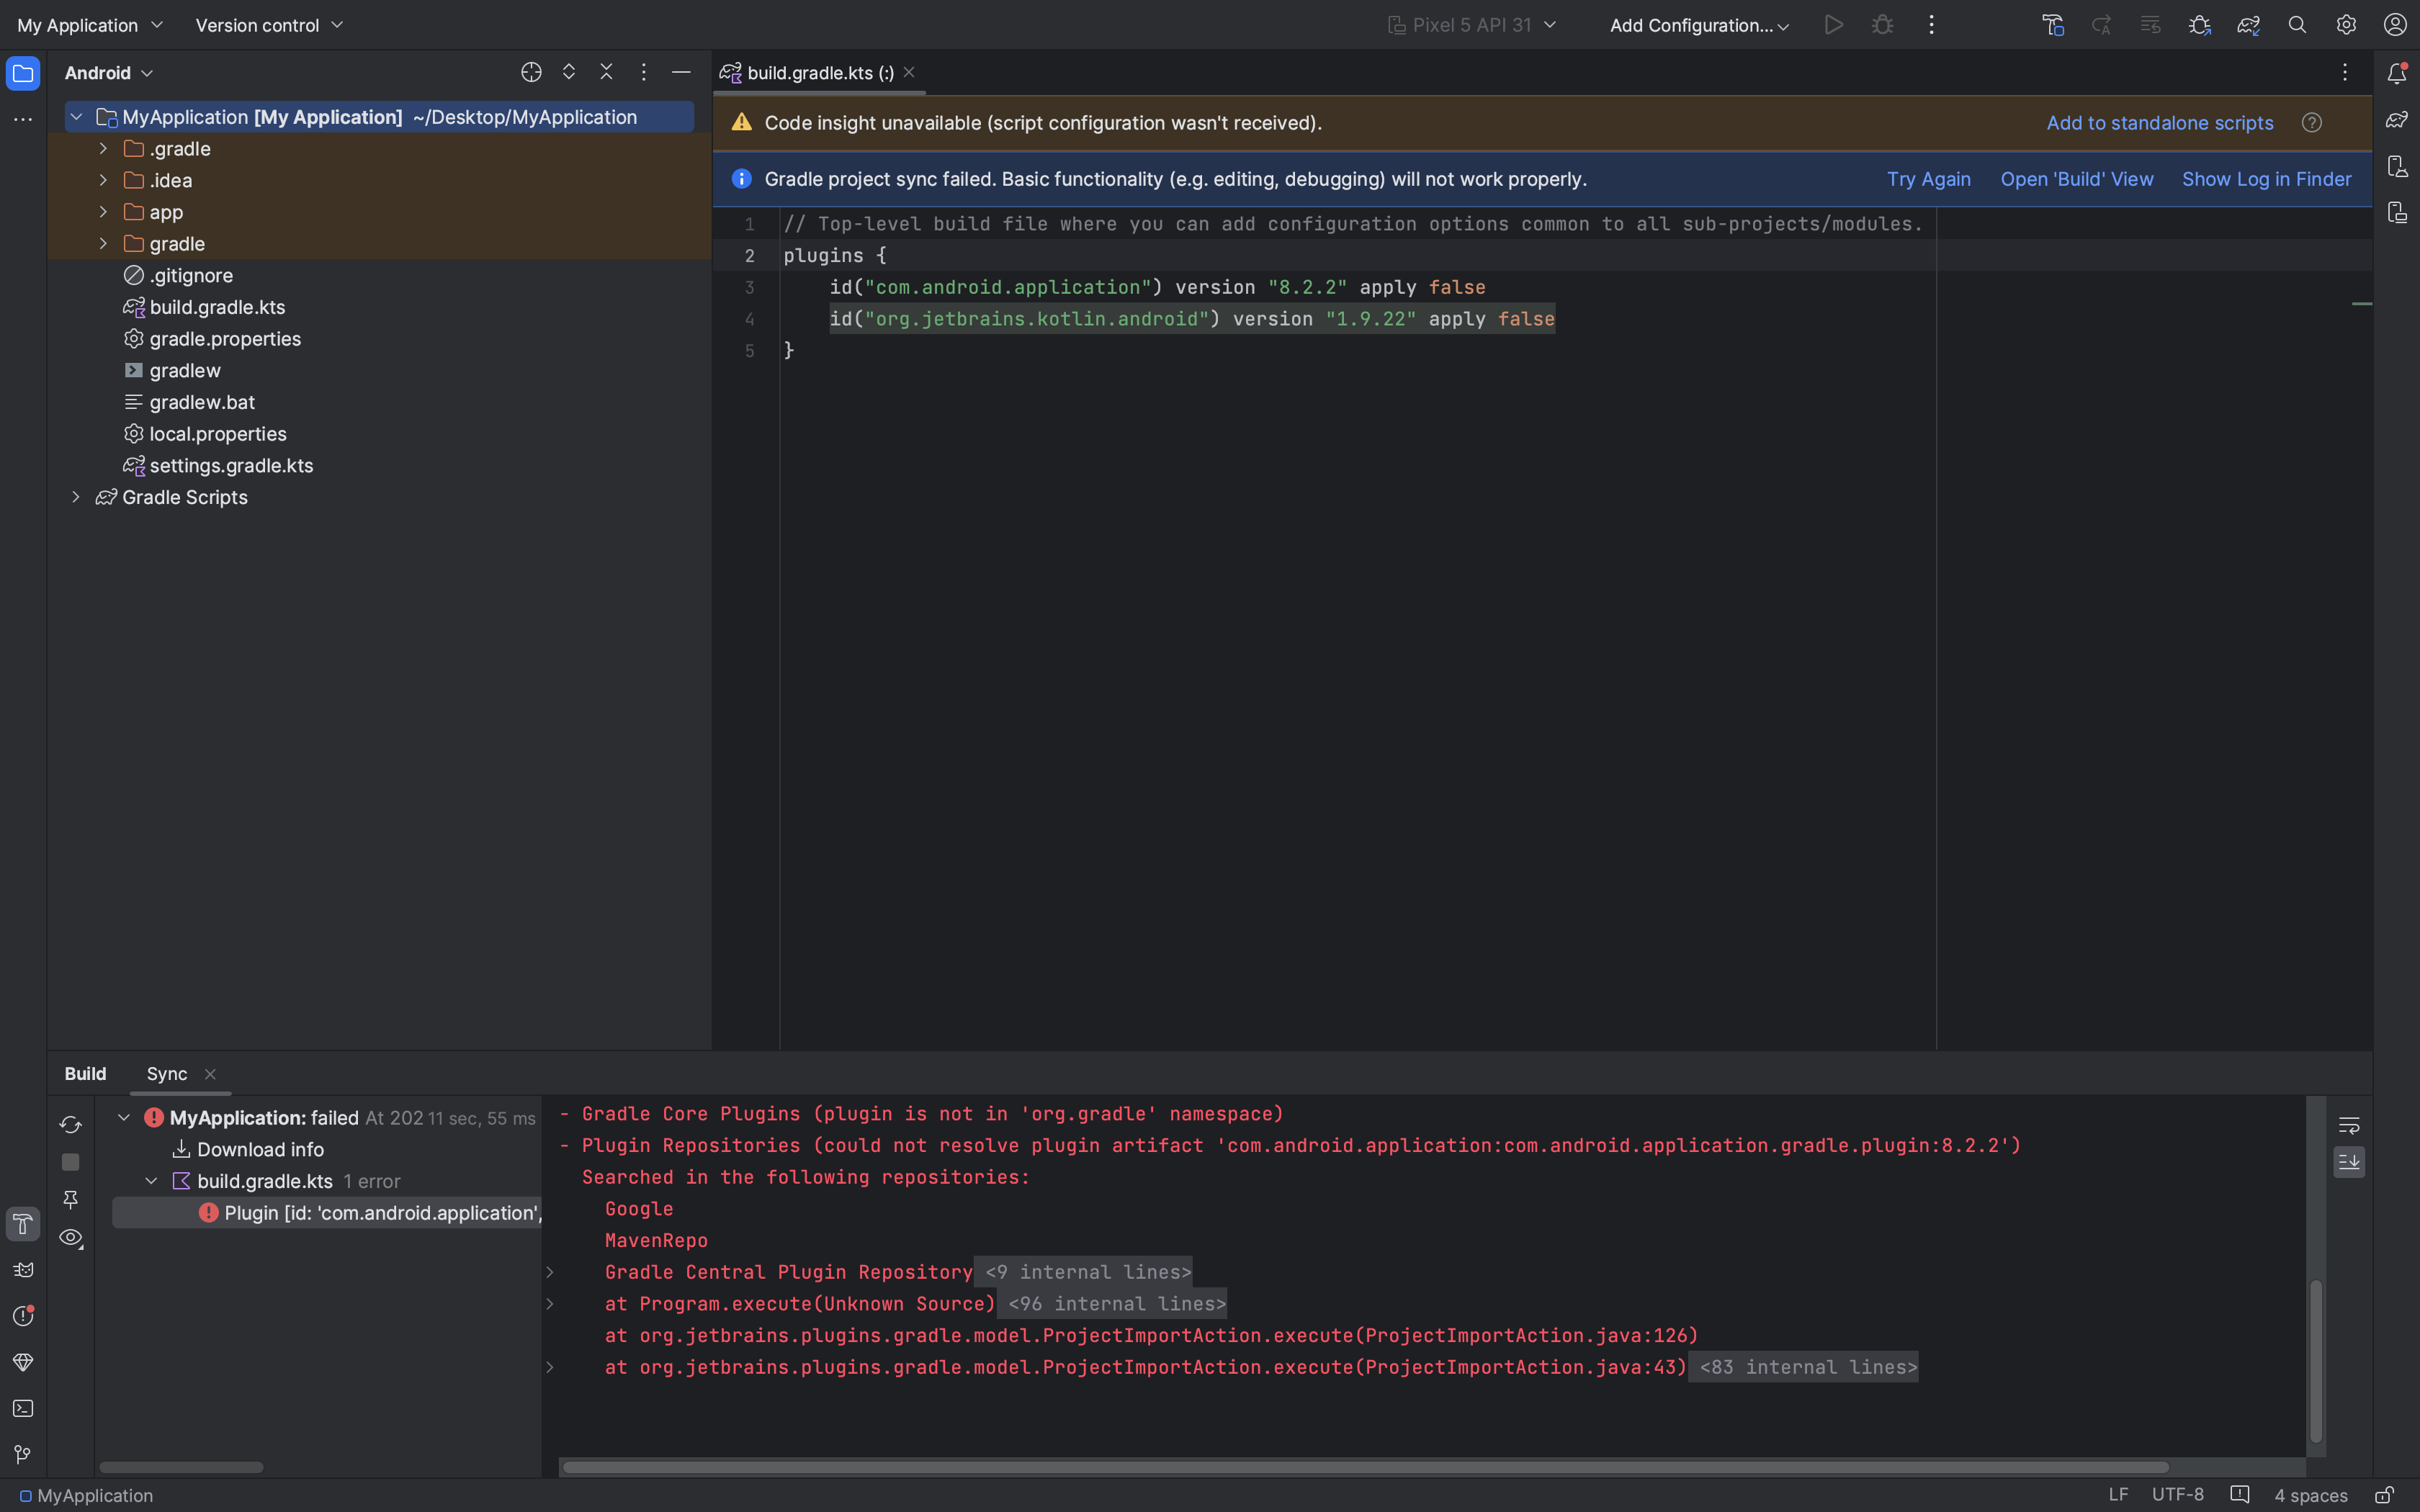
Task: Collapse MyApplication failed node in Build tree
Action: click(x=124, y=1118)
